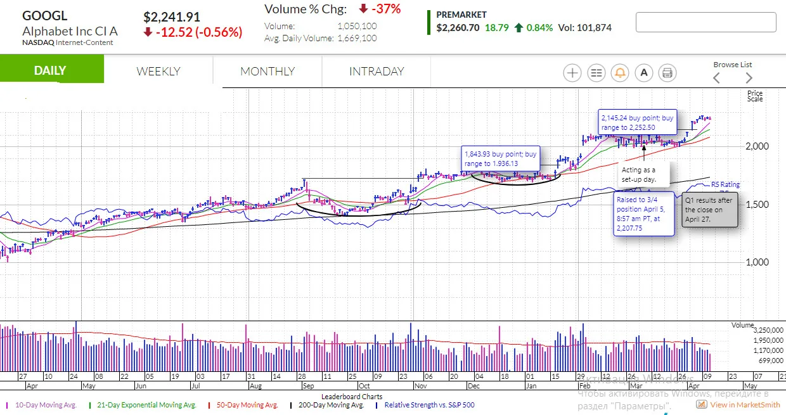Click the 1,843.93 buy point annotation
The height and width of the screenshot is (415, 786).
500,158
